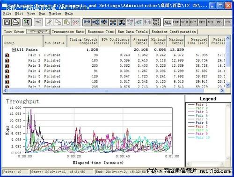Open the Run menu
The image size is (234, 177).
click(x=42, y=14)
